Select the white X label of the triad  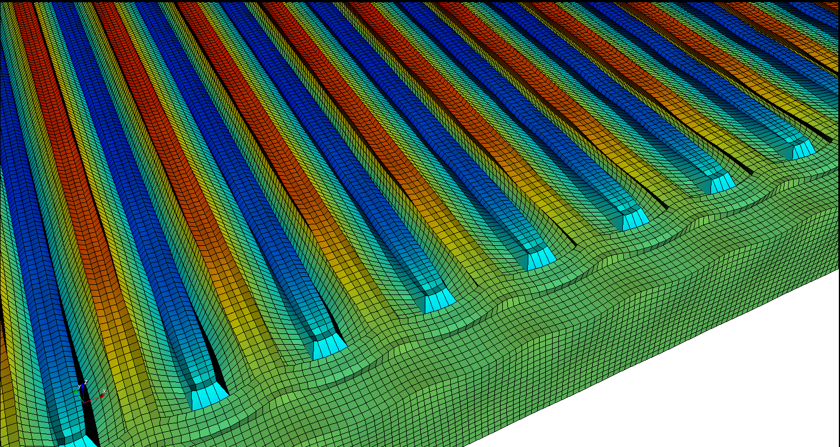[105, 391]
